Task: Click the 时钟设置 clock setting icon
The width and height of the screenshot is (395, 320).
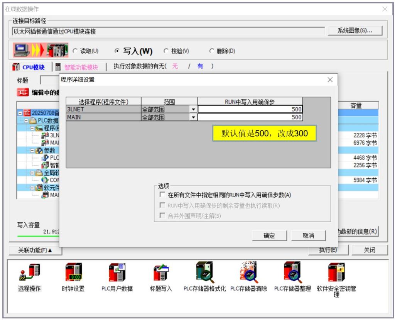Action: pyautogui.click(x=73, y=272)
